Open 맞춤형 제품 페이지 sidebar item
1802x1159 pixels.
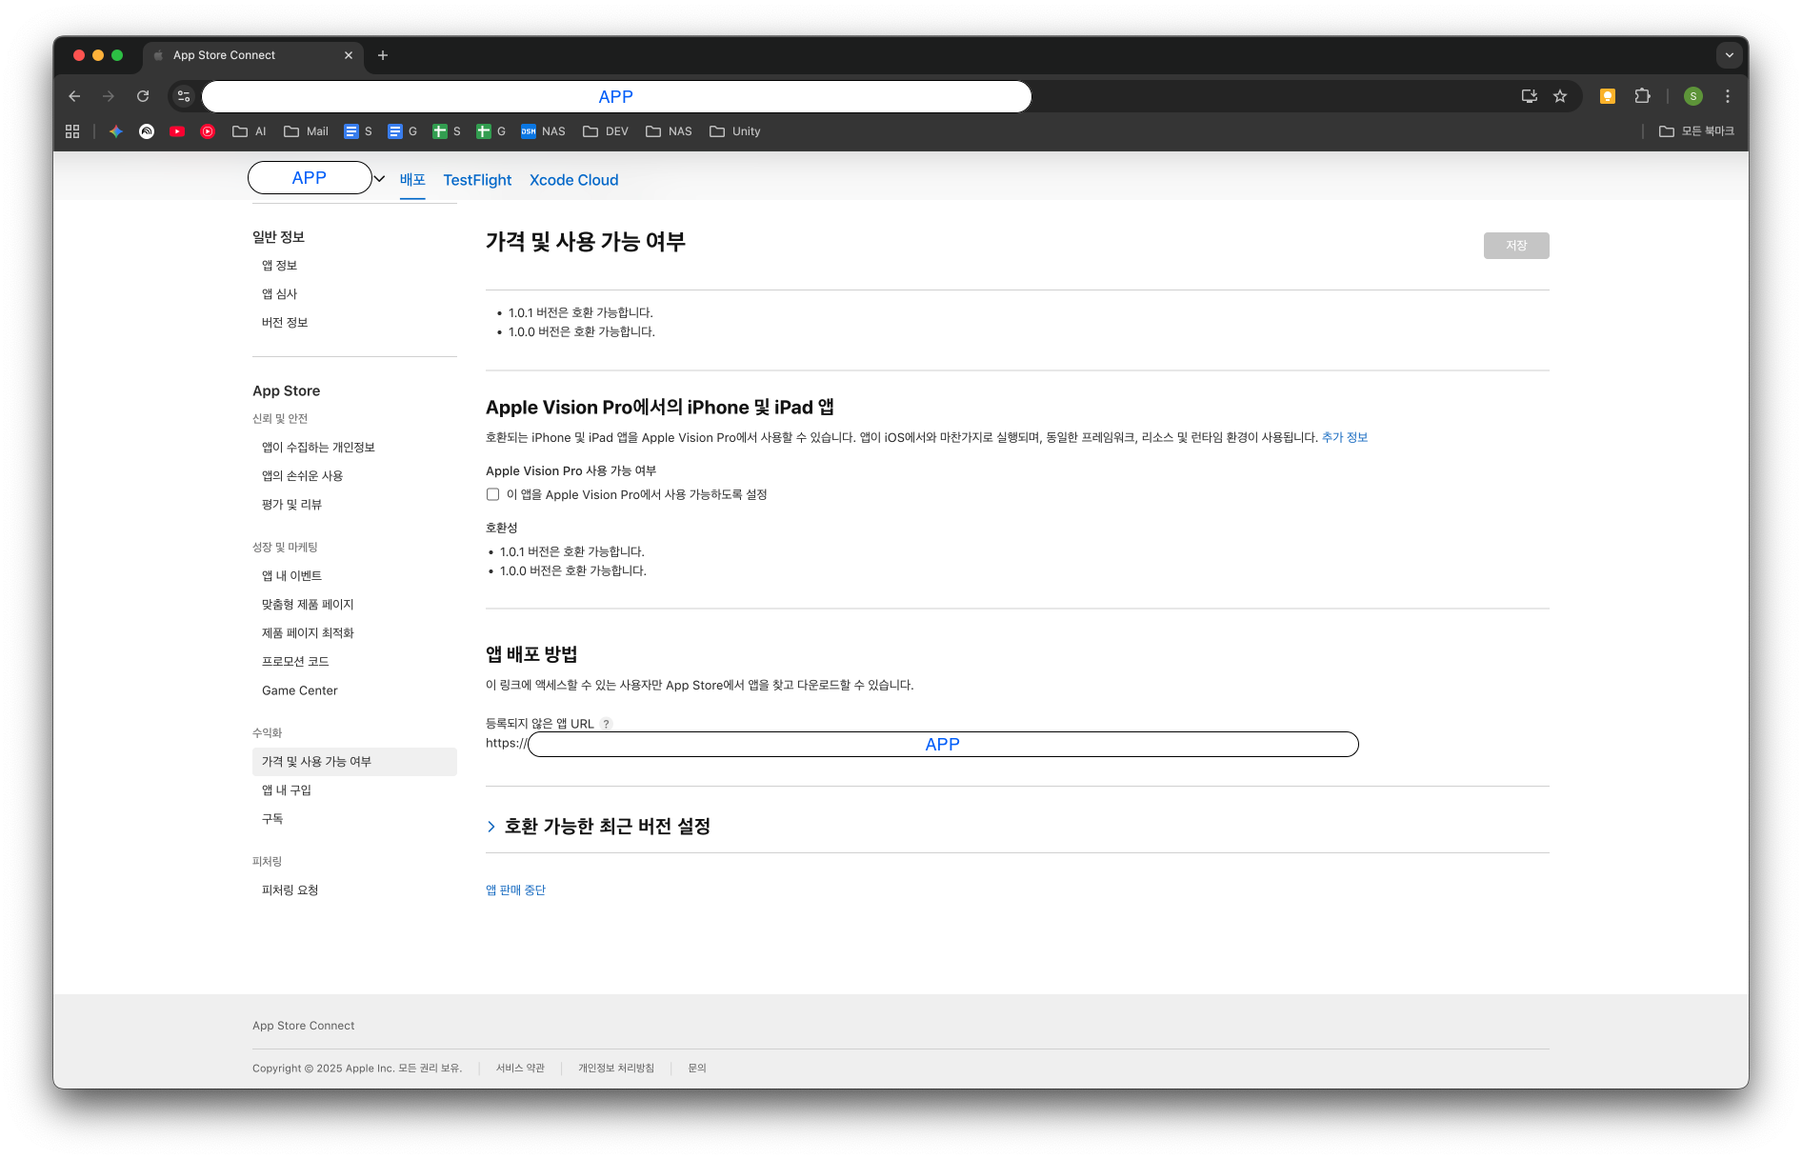[x=308, y=605]
